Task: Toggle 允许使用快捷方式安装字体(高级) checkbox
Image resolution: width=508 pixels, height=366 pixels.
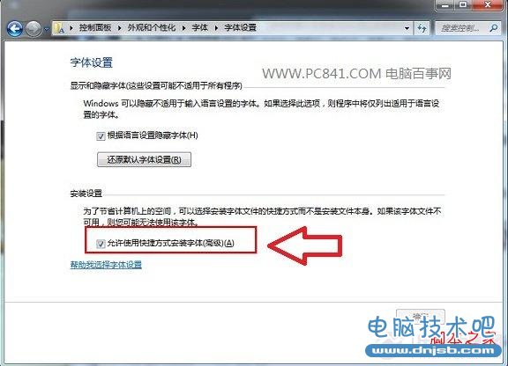Action: pos(101,243)
